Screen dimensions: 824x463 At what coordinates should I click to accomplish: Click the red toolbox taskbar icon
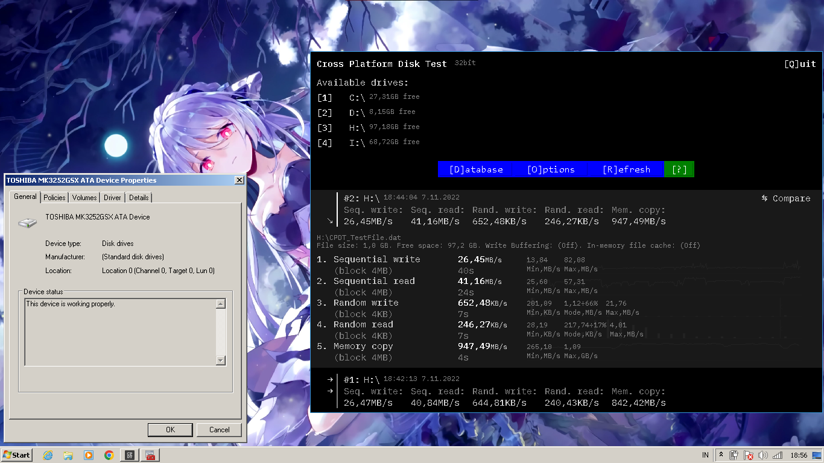[x=150, y=455]
